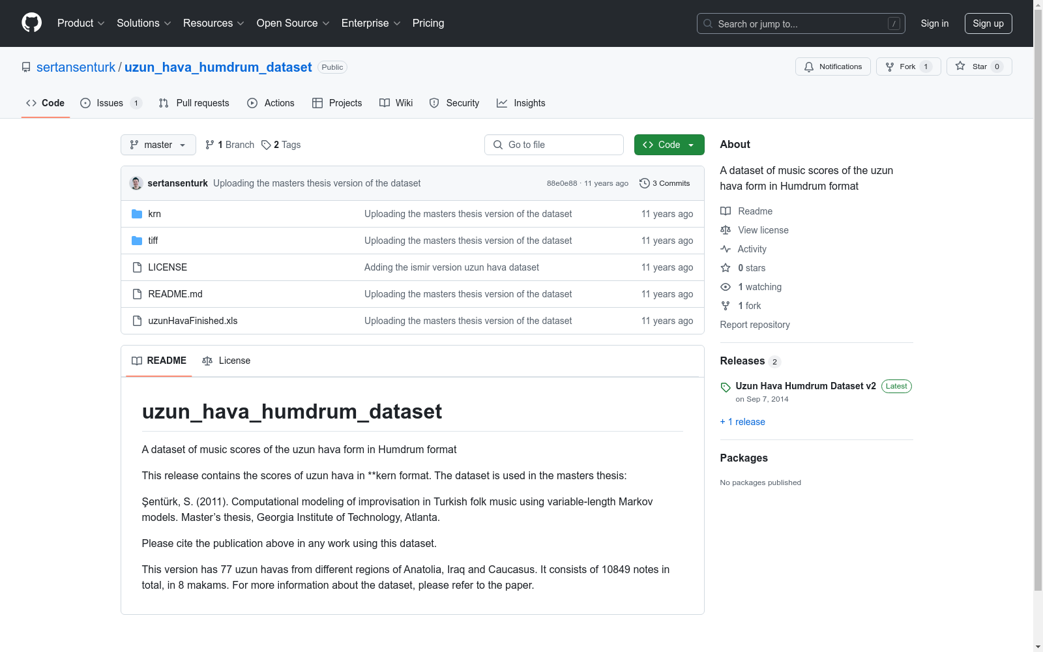Screen dimensions: 1043x652
Task: Click the star icon beside 0 stars
Action: tap(726, 268)
